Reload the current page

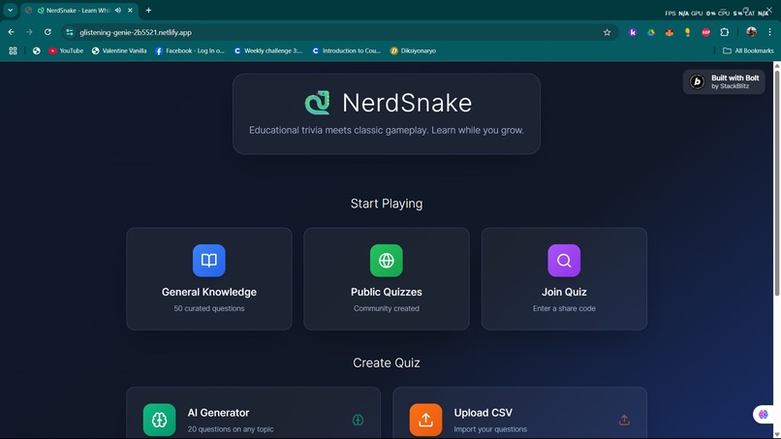click(x=47, y=32)
